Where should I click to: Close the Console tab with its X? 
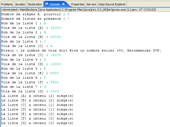tap(63, 4)
